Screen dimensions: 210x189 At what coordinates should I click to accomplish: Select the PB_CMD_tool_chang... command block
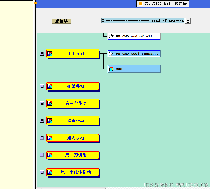(134, 54)
